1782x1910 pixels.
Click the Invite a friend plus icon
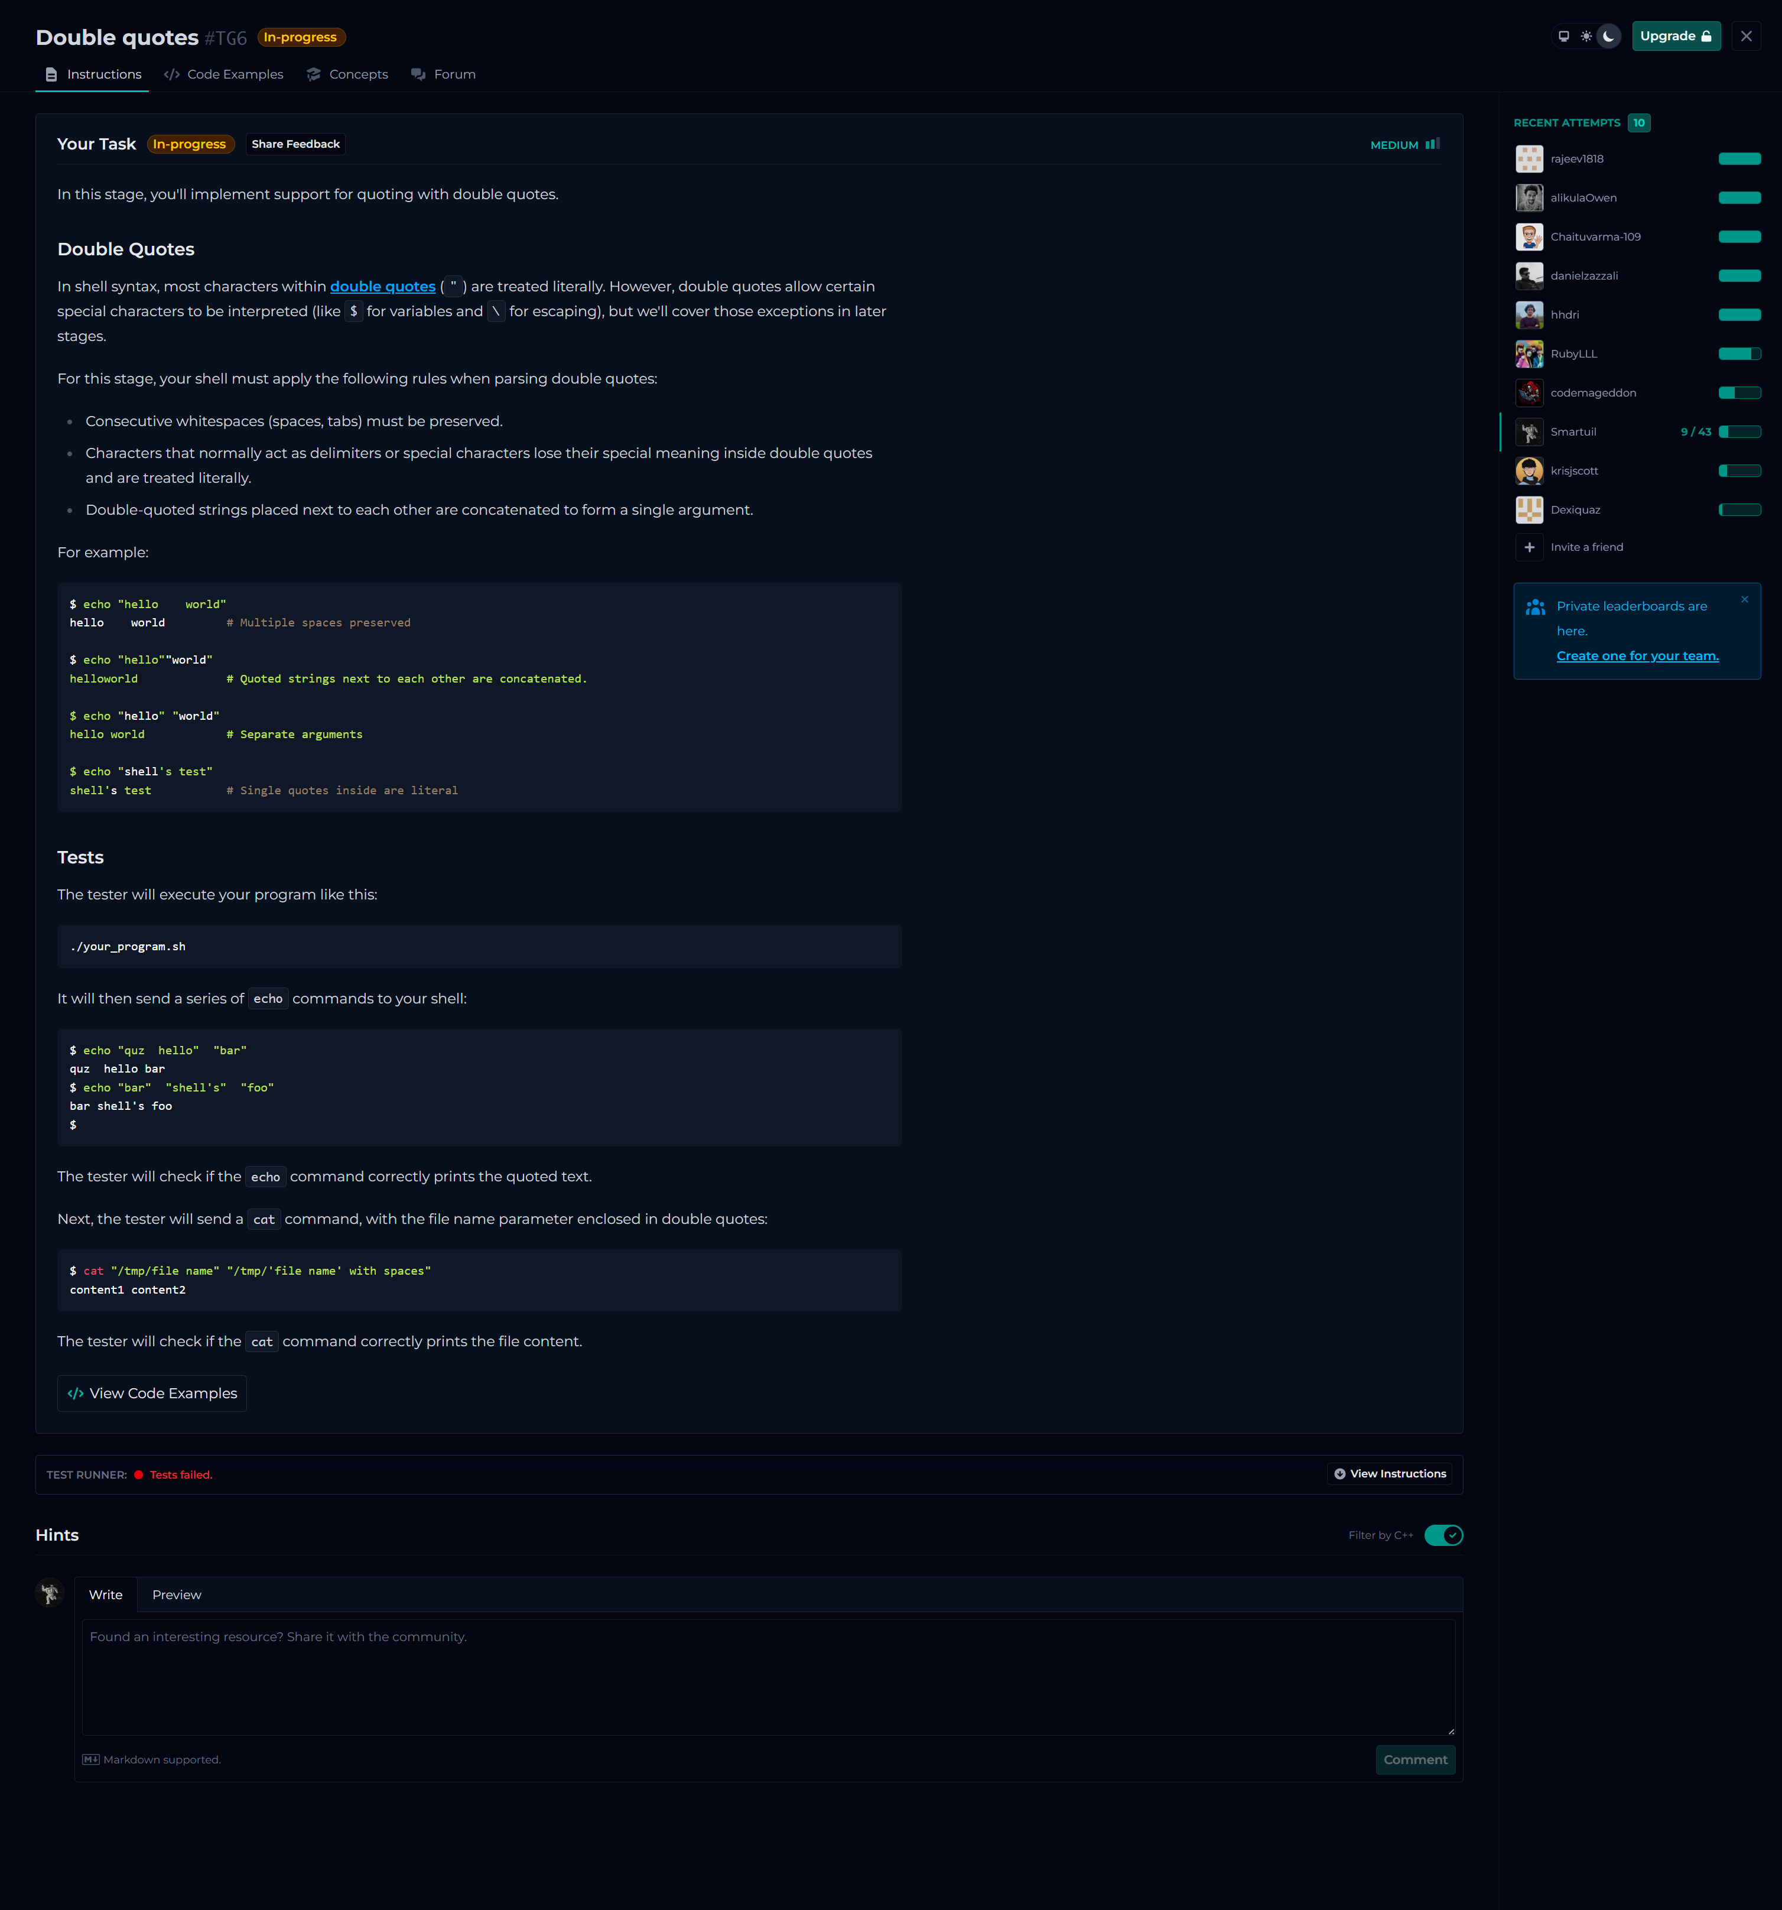click(x=1529, y=548)
